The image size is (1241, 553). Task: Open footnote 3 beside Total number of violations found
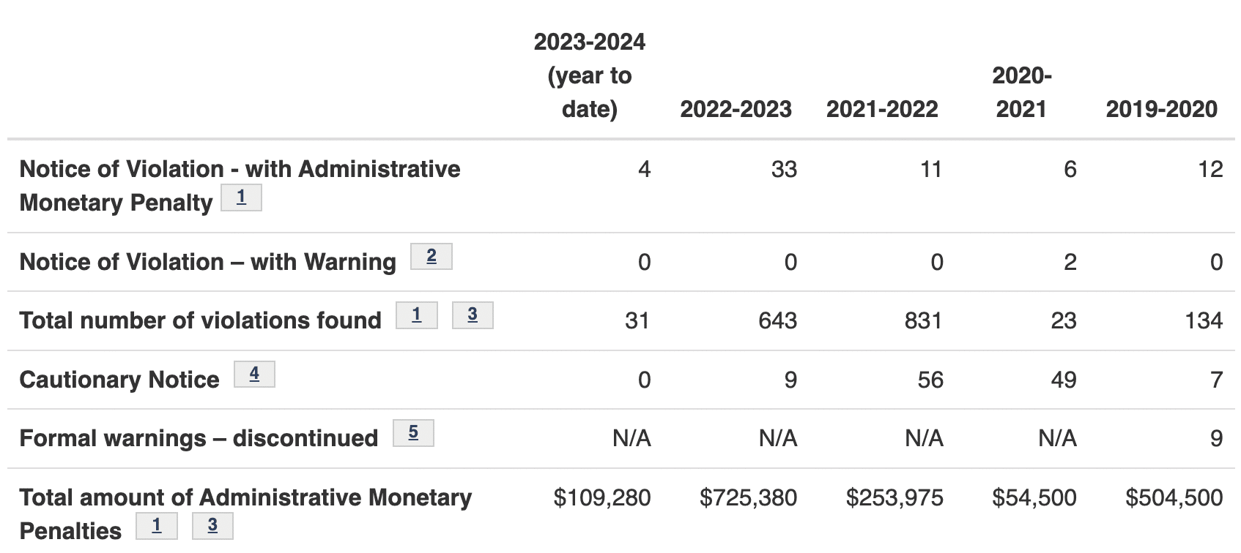(473, 315)
